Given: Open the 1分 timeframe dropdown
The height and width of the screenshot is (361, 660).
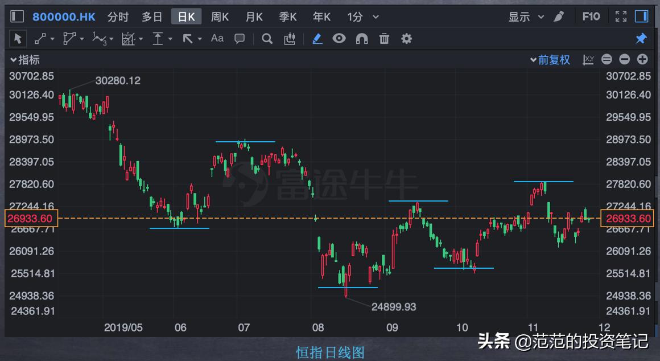Looking at the screenshot, I should [360, 17].
